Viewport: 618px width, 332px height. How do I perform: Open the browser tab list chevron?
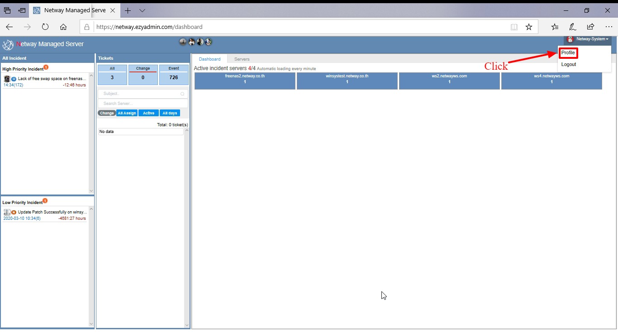point(143,10)
